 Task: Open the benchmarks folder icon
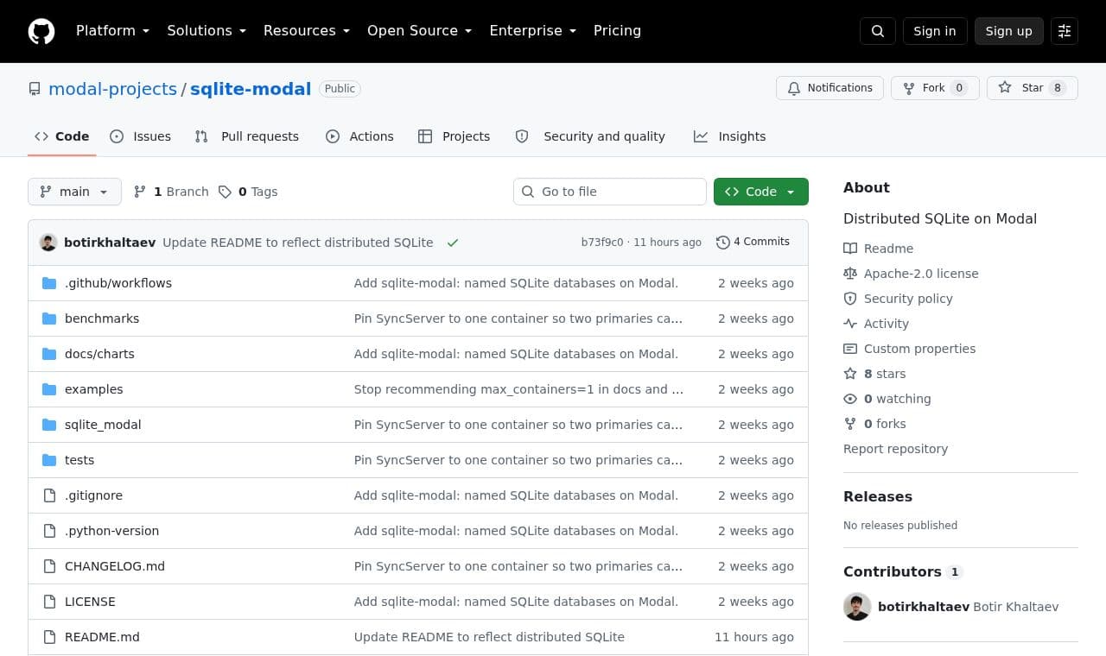click(x=49, y=319)
